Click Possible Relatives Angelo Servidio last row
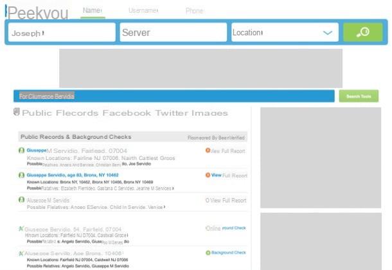Image resolution: width=392 pixels, height=270 pixels. click(x=78, y=266)
